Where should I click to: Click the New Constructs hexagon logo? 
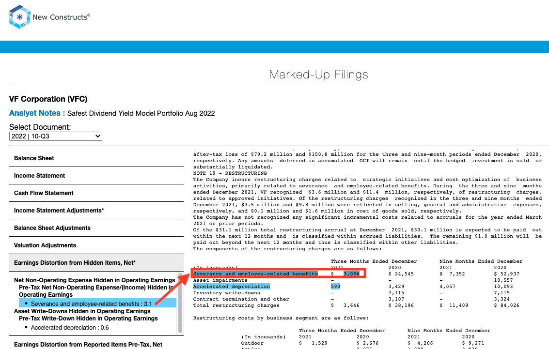tap(19, 17)
